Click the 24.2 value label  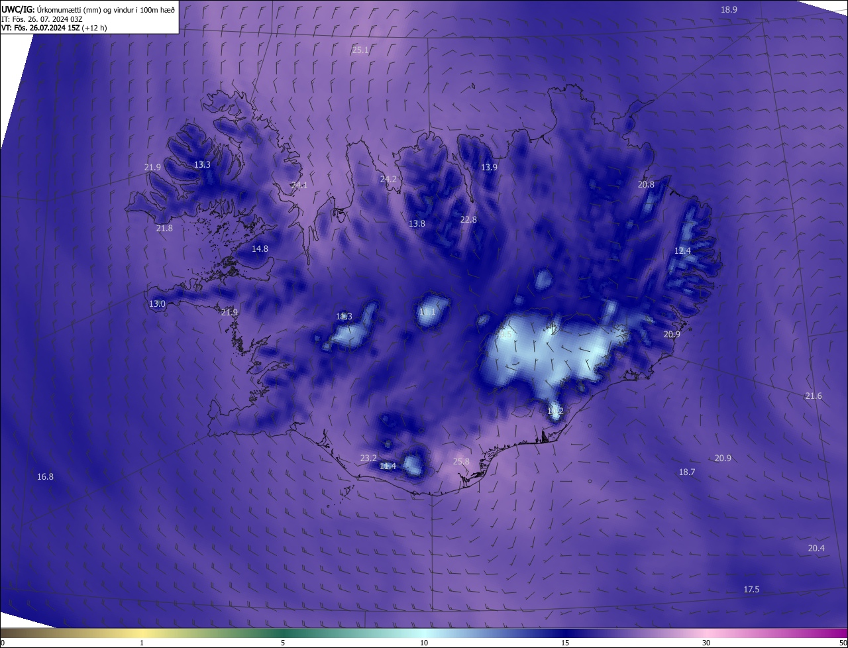point(388,180)
